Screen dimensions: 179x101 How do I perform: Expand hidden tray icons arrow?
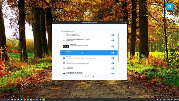tap(157, 100)
